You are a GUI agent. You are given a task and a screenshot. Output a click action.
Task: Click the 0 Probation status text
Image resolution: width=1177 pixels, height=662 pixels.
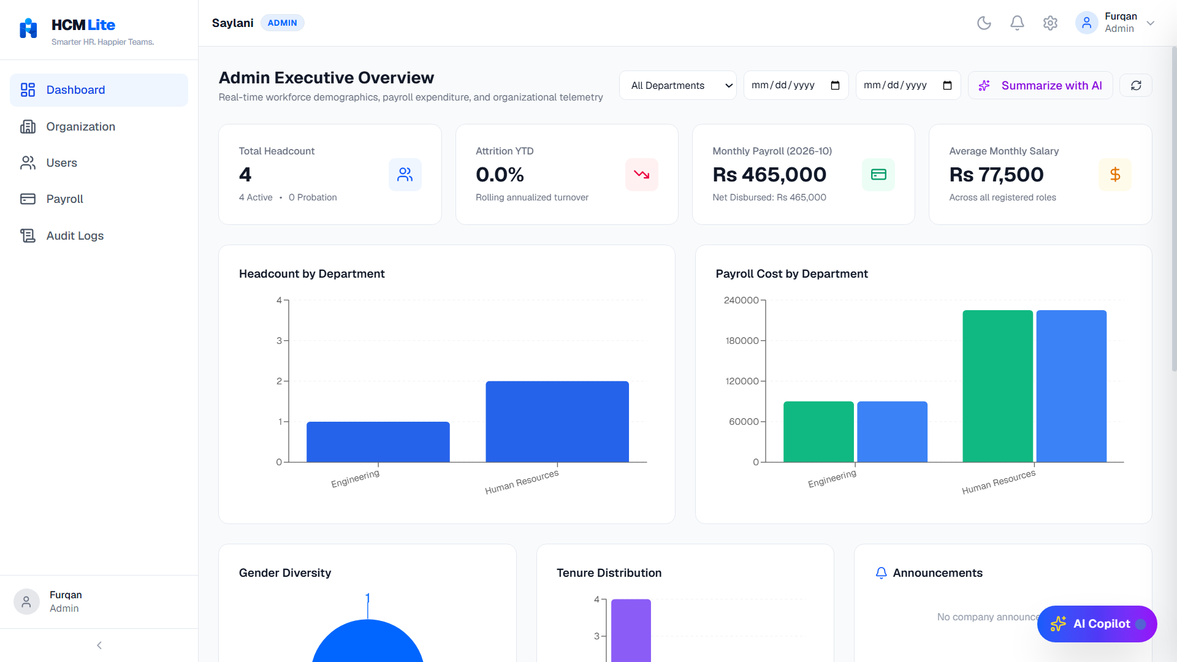(x=313, y=197)
